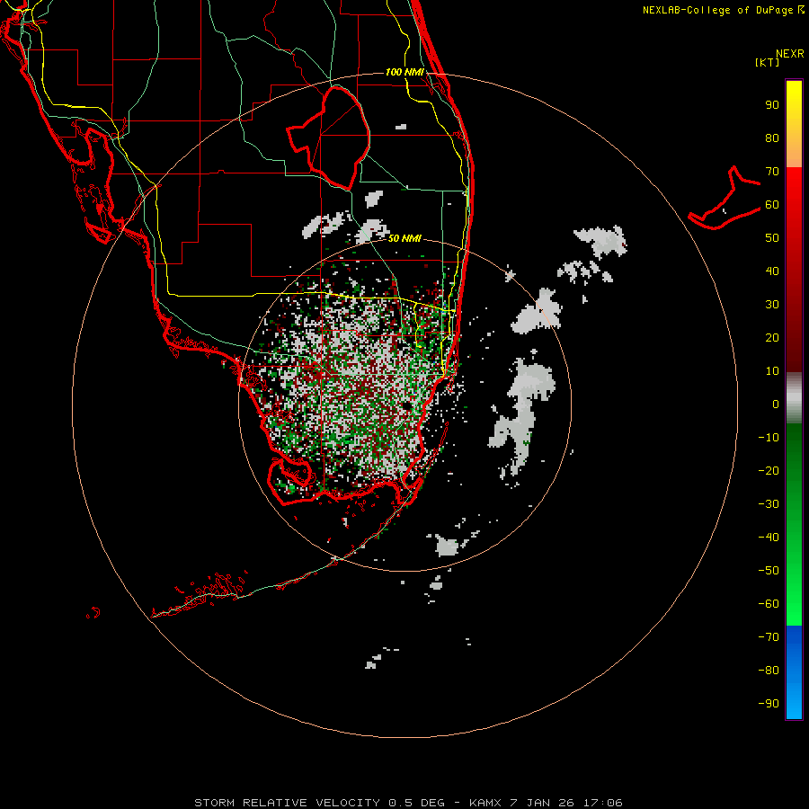Click the positive 30 scale value
Viewport: 809px width, 809px height.
coord(772,305)
